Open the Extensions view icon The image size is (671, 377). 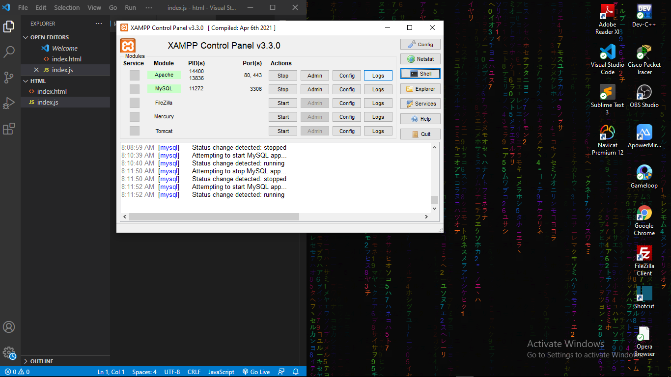(9, 129)
